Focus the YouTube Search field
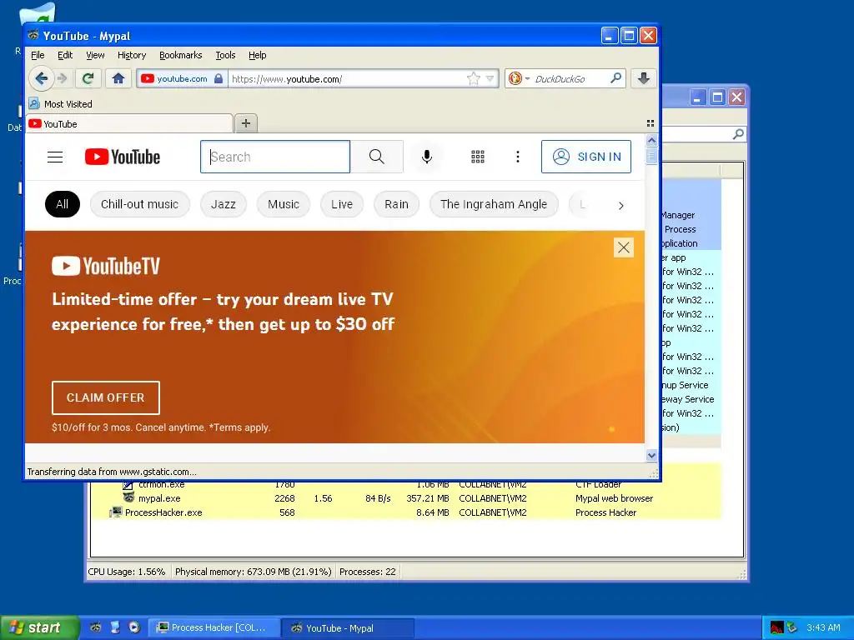 (275, 157)
